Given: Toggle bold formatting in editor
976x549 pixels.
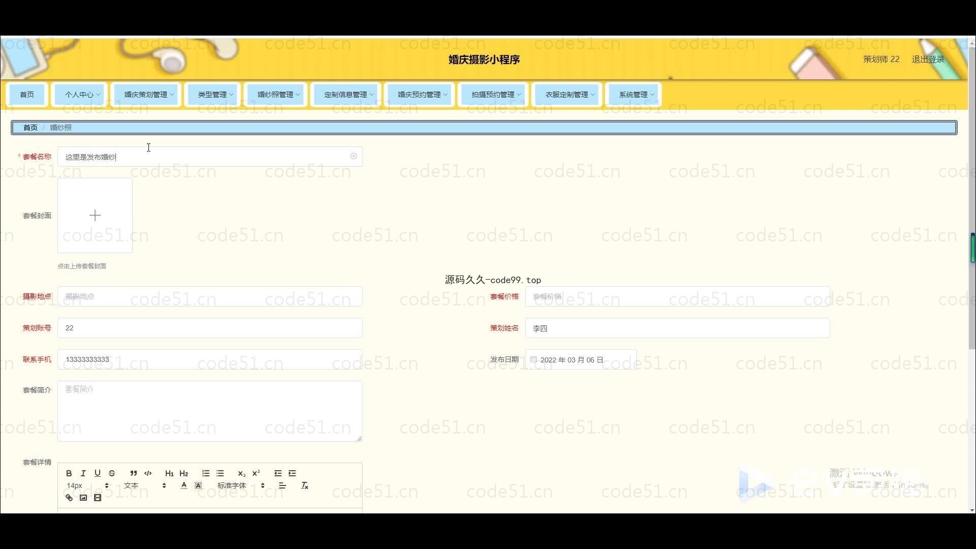Looking at the screenshot, I should [x=69, y=473].
